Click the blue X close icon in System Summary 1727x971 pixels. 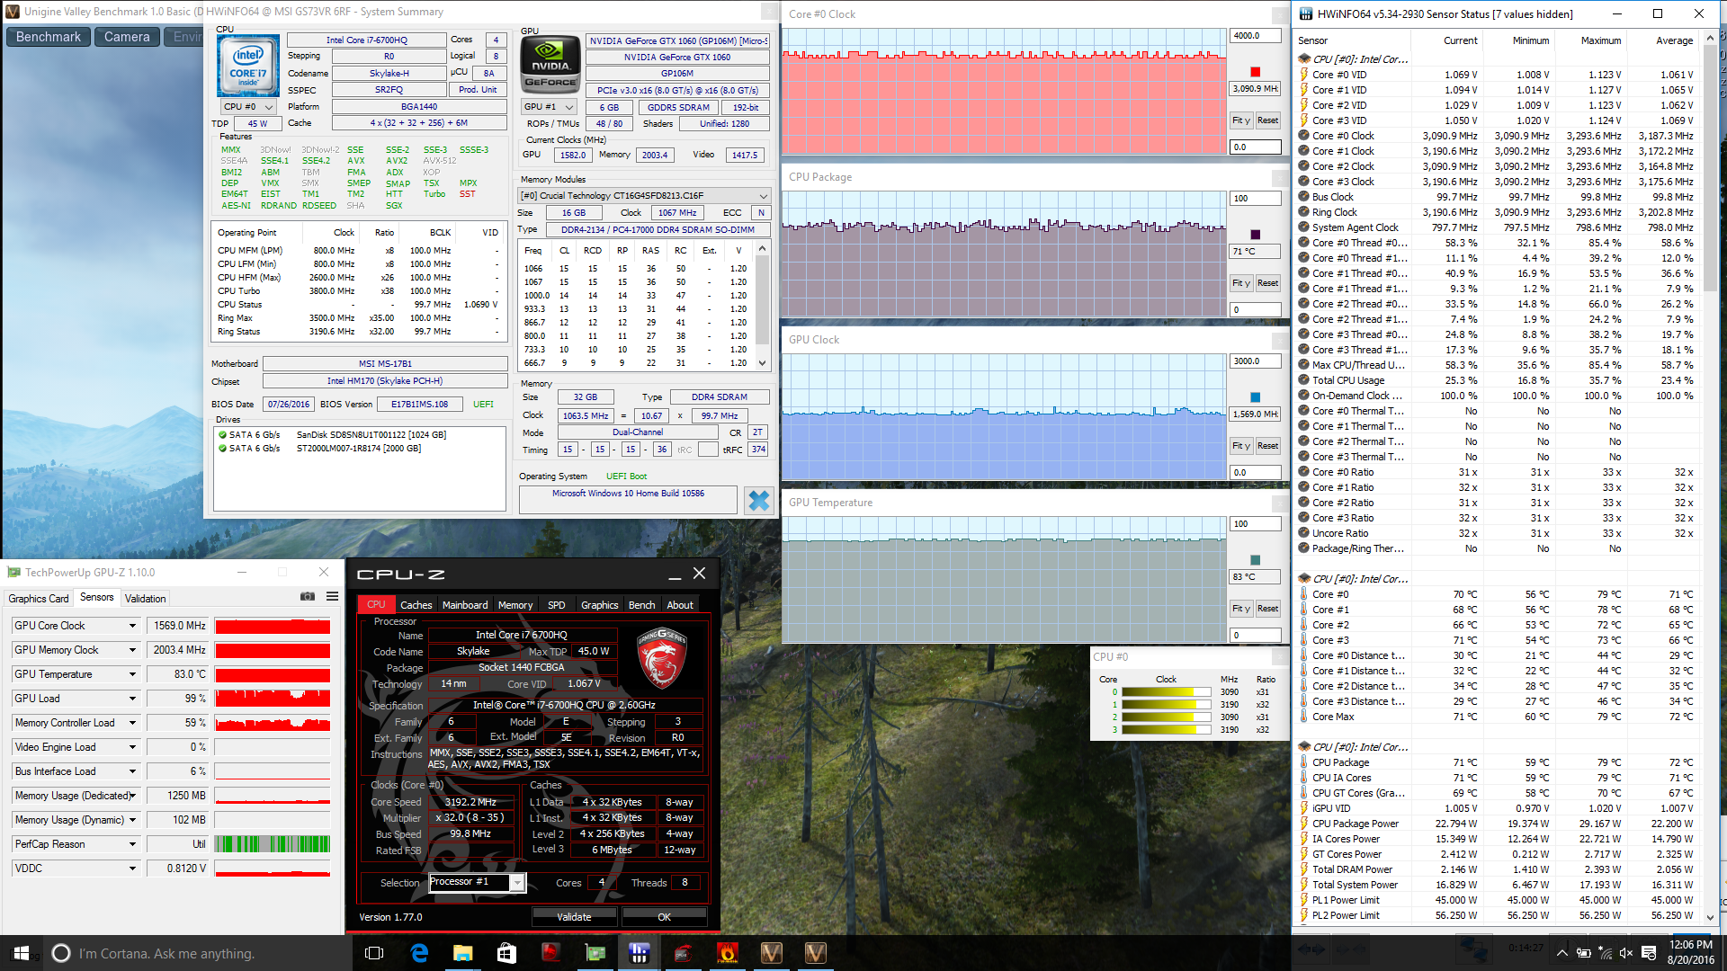759,500
